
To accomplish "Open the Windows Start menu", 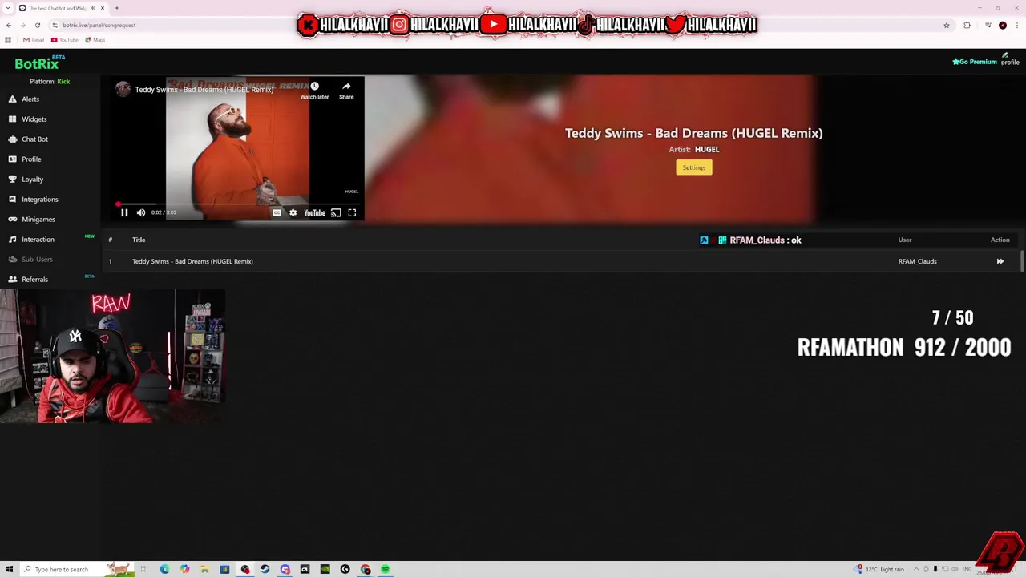I will pos(9,569).
